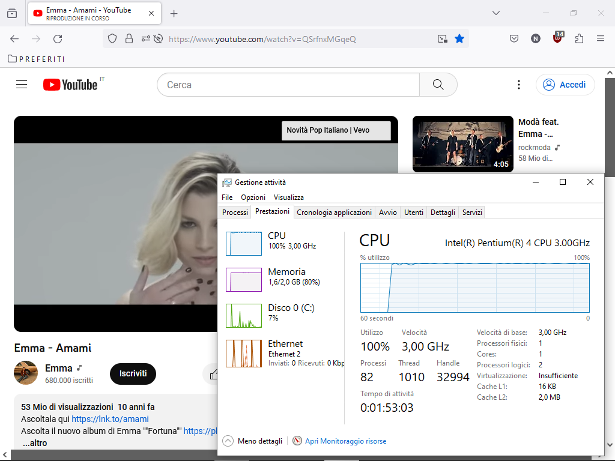Click the autoplay blocked icon

coord(158,39)
